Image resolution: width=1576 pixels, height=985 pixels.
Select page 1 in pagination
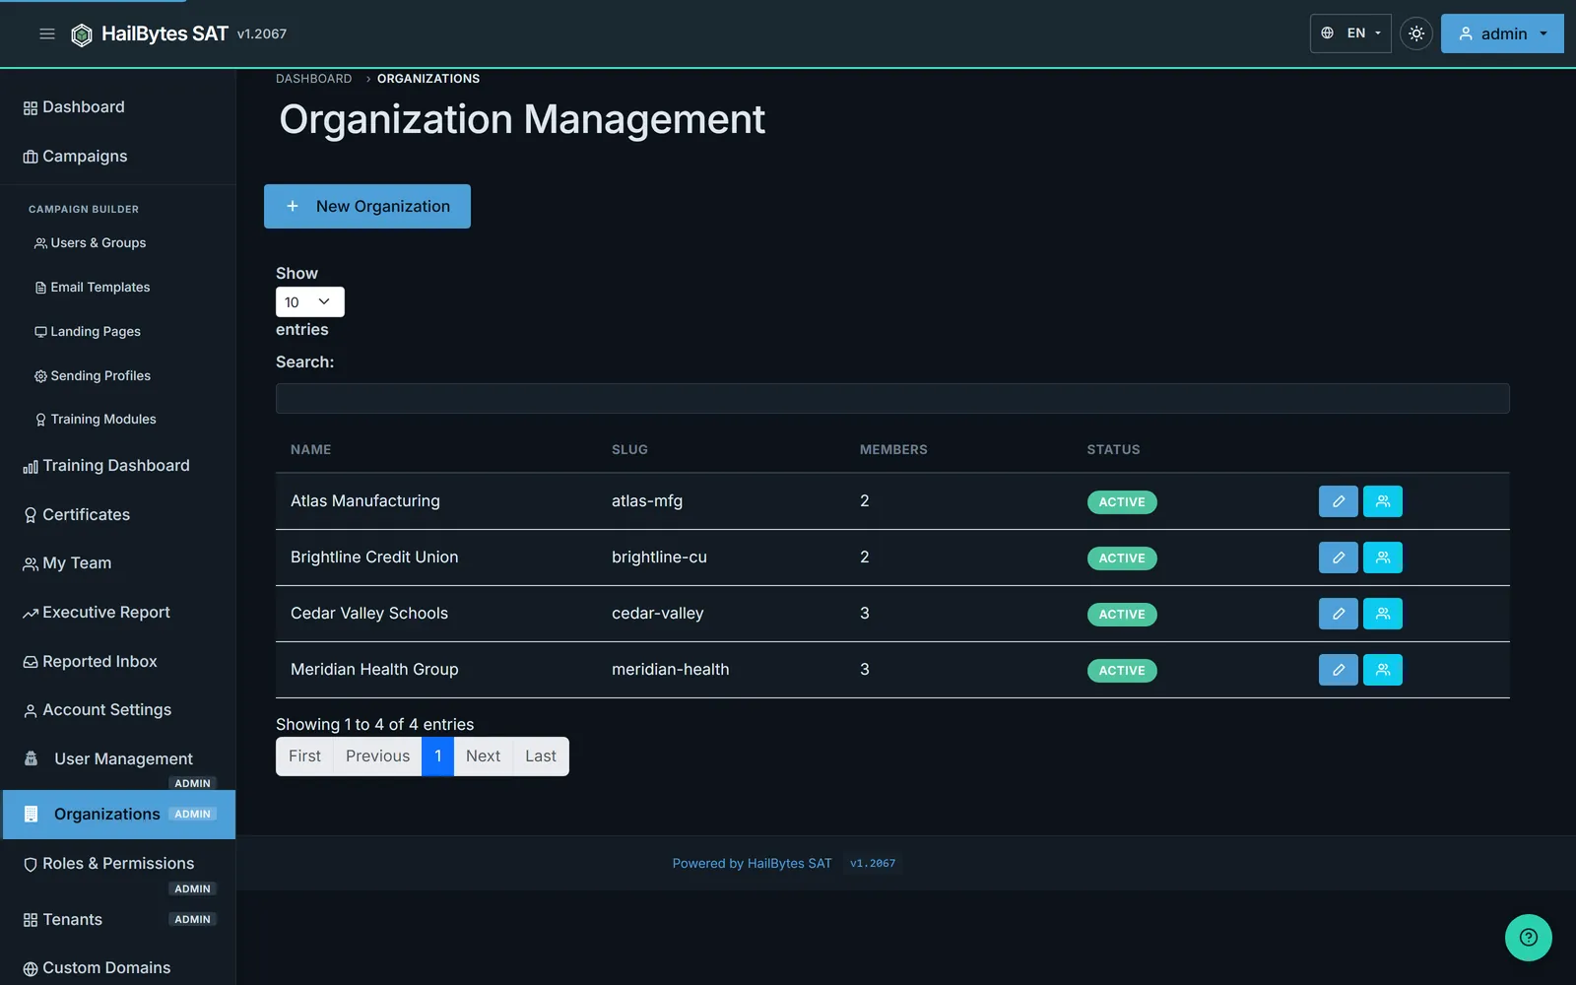(437, 756)
